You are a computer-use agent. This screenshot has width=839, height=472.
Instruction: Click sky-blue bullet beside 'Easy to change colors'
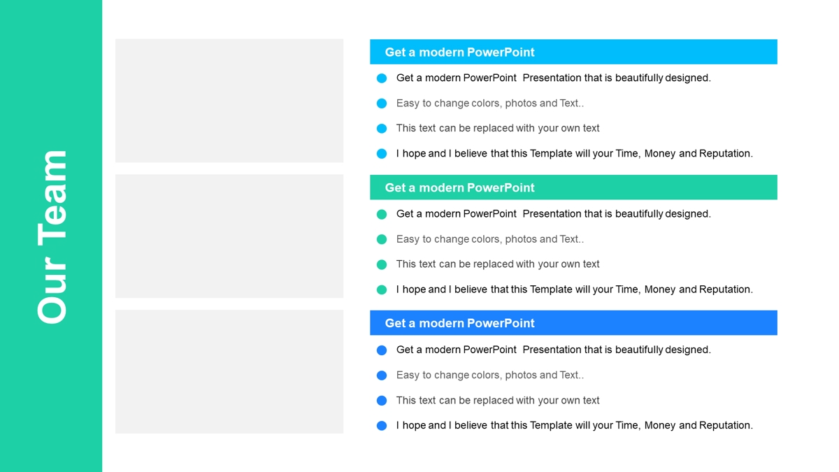pos(382,103)
